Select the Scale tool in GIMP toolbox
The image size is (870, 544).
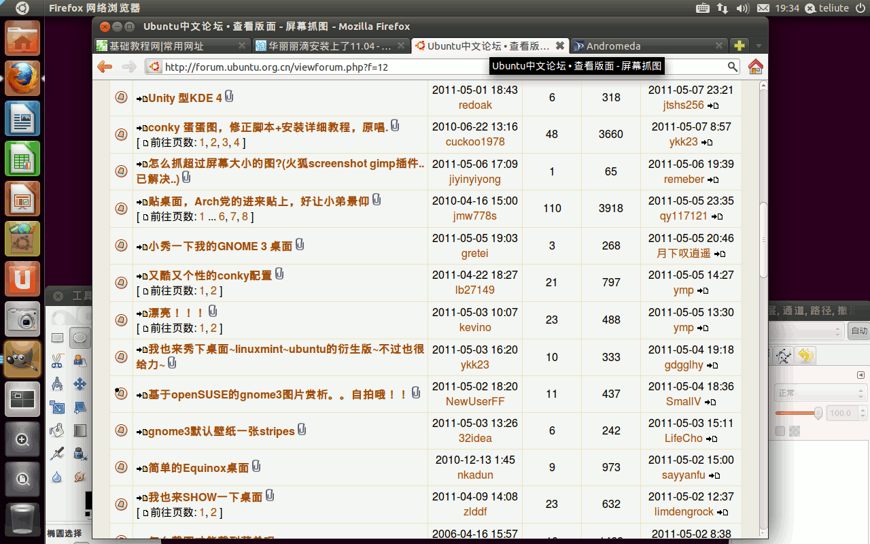(x=57, y=407)
